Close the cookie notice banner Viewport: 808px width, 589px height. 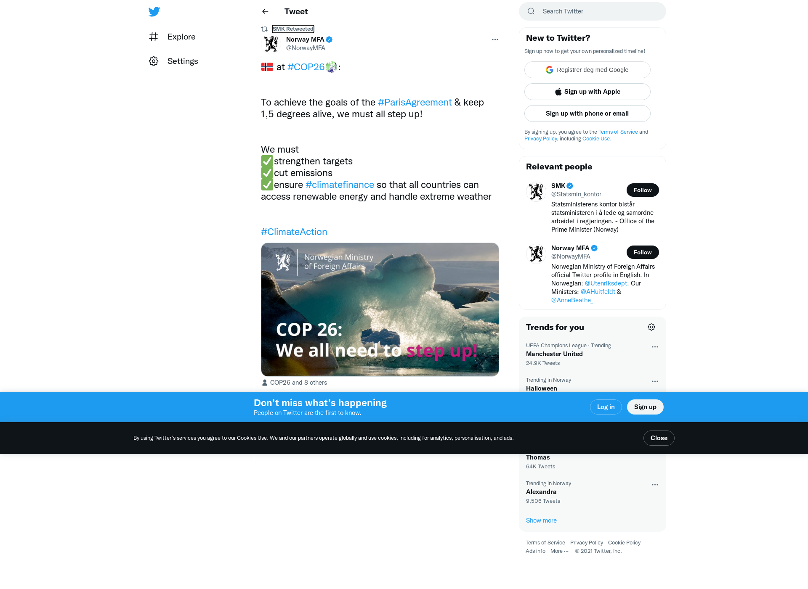click(659, 438)
